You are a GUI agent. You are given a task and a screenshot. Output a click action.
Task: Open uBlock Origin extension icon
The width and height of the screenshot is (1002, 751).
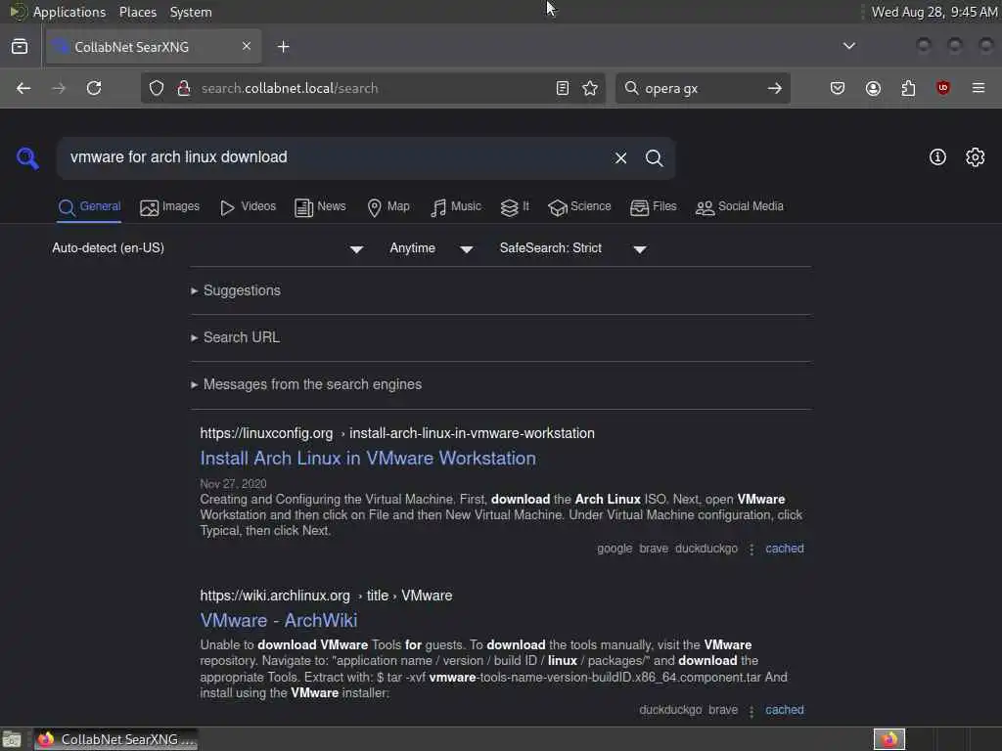point(943,88)
